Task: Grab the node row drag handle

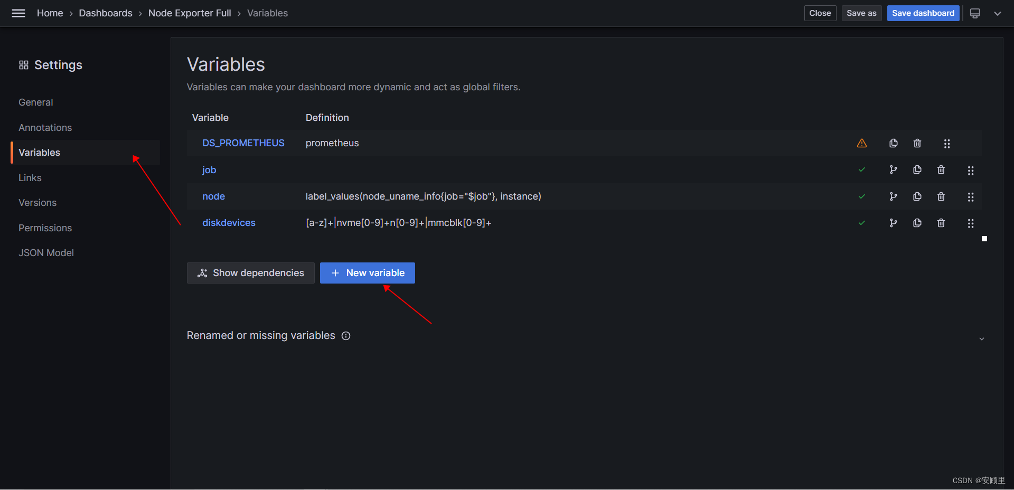Action: 971,197
